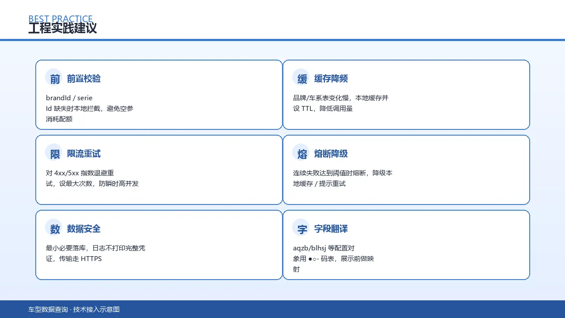Click the round 缓 badge icon

(301, 78)
